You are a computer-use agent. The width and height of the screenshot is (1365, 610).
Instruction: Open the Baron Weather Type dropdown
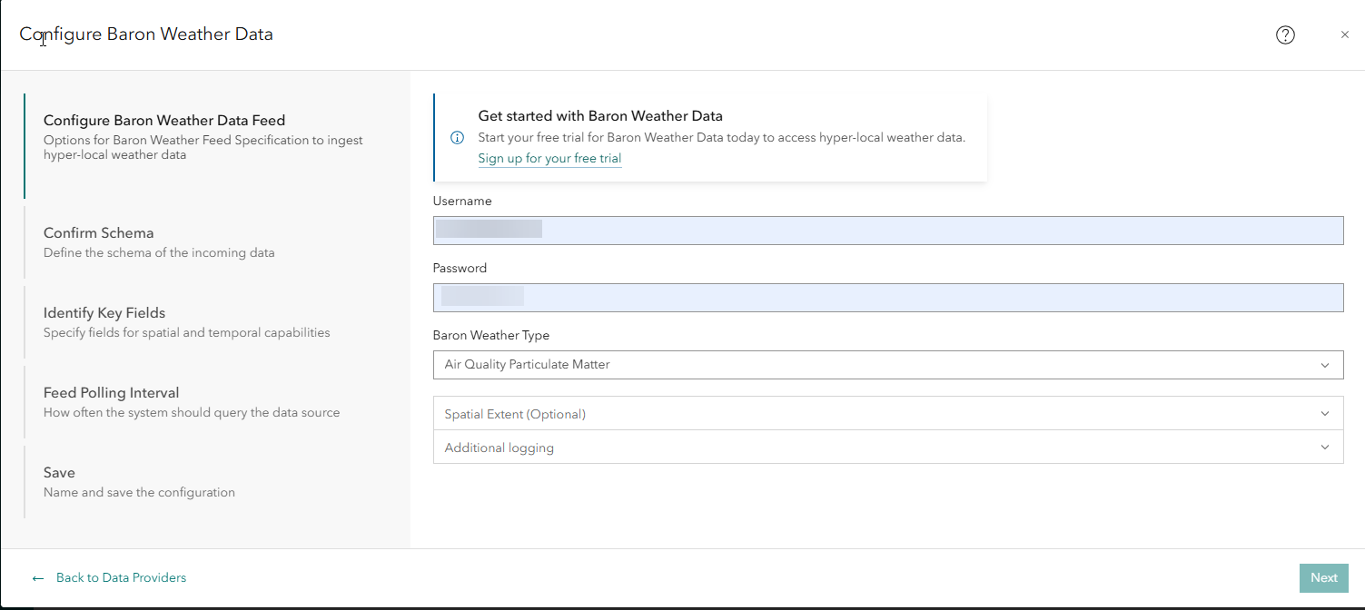pos(887,365)
